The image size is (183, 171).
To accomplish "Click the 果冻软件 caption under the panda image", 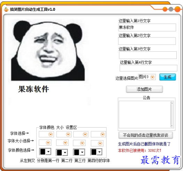I will click(33, 89).
